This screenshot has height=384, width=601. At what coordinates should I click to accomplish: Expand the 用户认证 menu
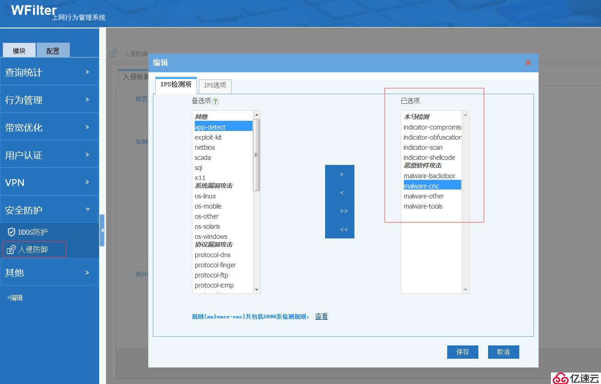coord(49,154)
